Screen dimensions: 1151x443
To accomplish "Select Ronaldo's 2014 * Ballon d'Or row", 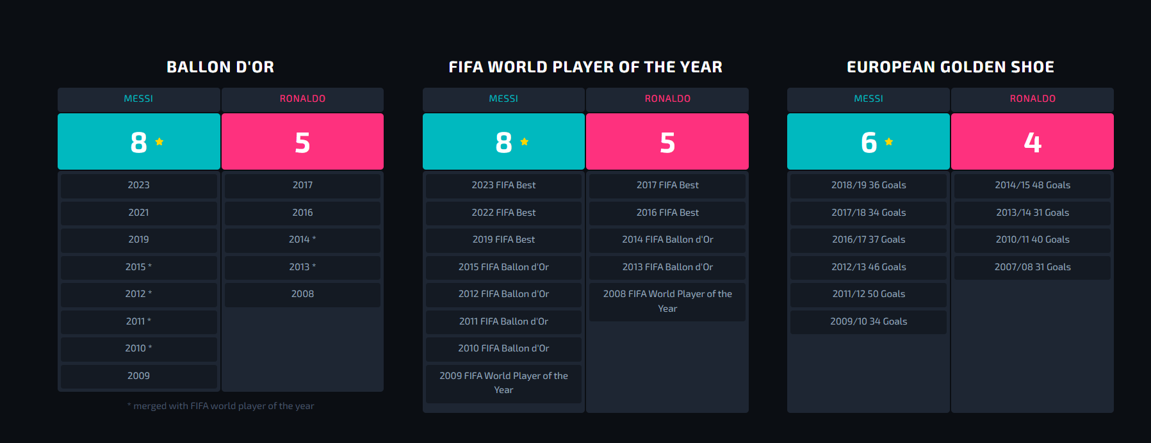I will [302, 239].
